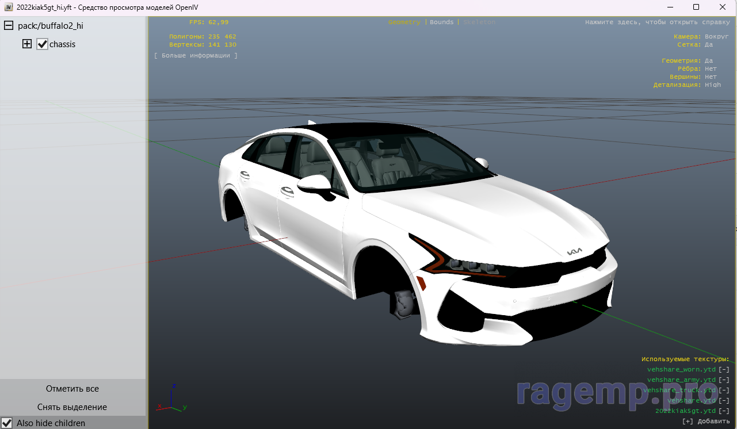Click the Отметить все button
The width and height of the screenshot is (737, 429).
coord(72,389)
